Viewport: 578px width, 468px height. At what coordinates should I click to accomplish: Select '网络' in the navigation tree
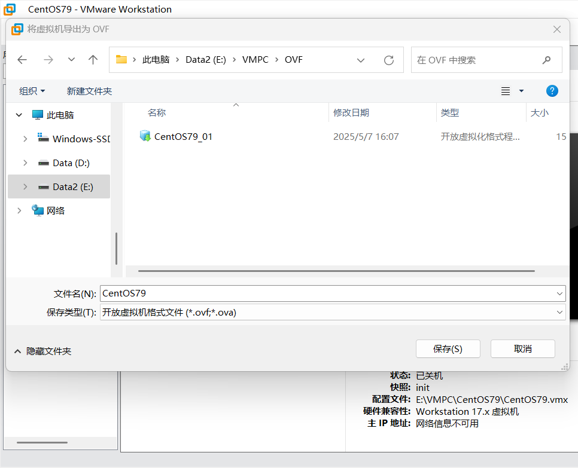[55, 210]
